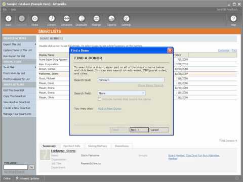Select View Another SmartList action
Image resolution: width=243 pixels, height=182 pixels.
click(x=17, y=102)
